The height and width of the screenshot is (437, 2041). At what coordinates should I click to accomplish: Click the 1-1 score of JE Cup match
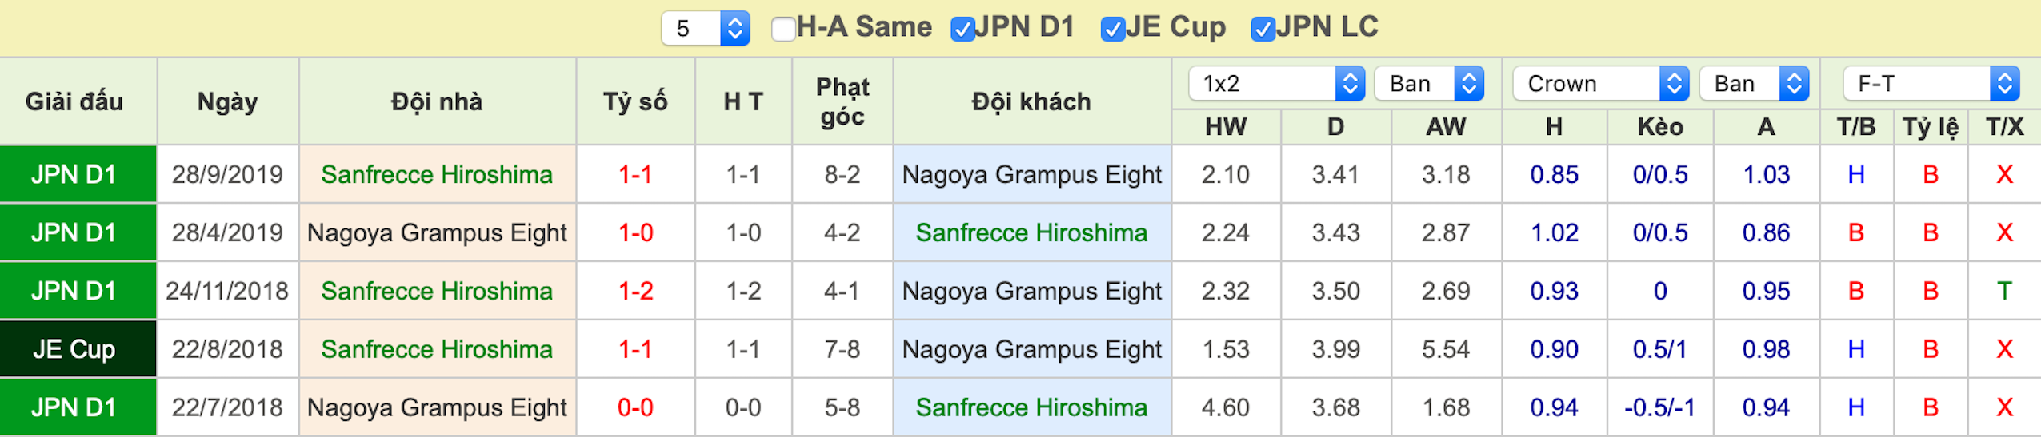[635, 349]
